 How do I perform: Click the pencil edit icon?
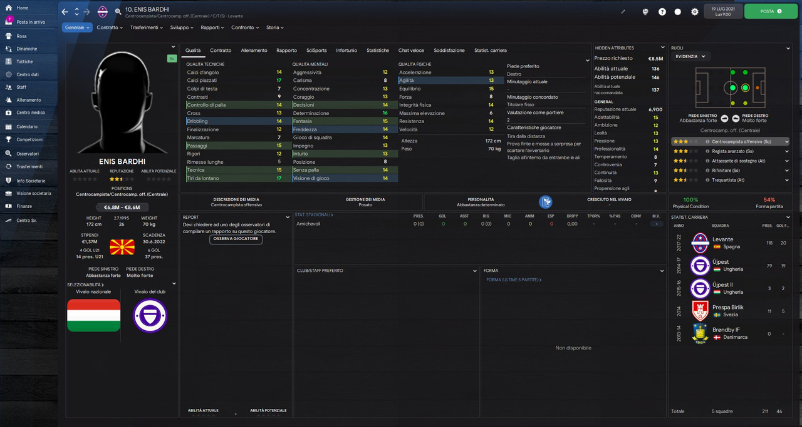tap(623, 11)
